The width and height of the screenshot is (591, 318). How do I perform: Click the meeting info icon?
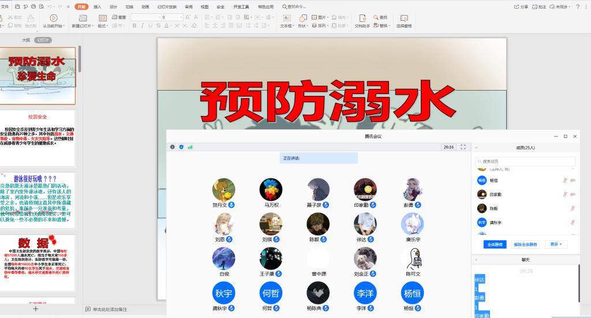[172, 147]
